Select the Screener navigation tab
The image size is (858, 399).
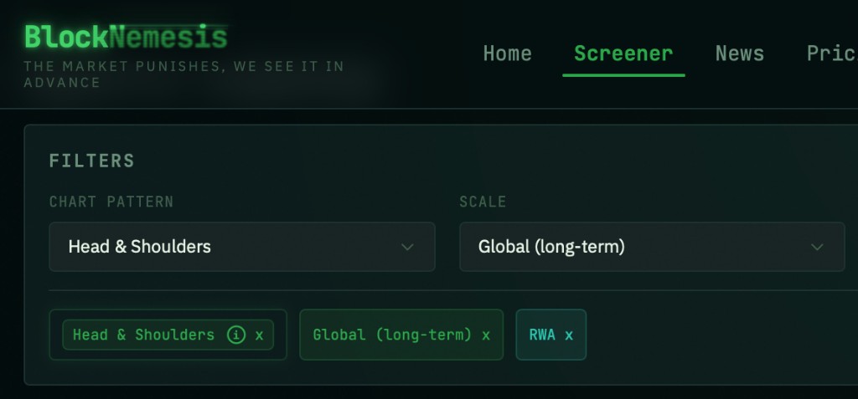pos(623,54)
